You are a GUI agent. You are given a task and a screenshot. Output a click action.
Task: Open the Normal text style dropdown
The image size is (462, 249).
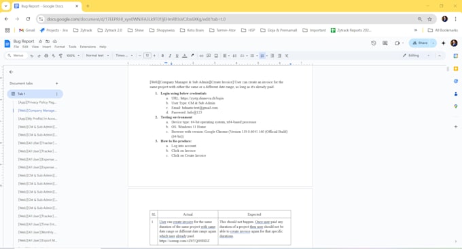(97, 56)
